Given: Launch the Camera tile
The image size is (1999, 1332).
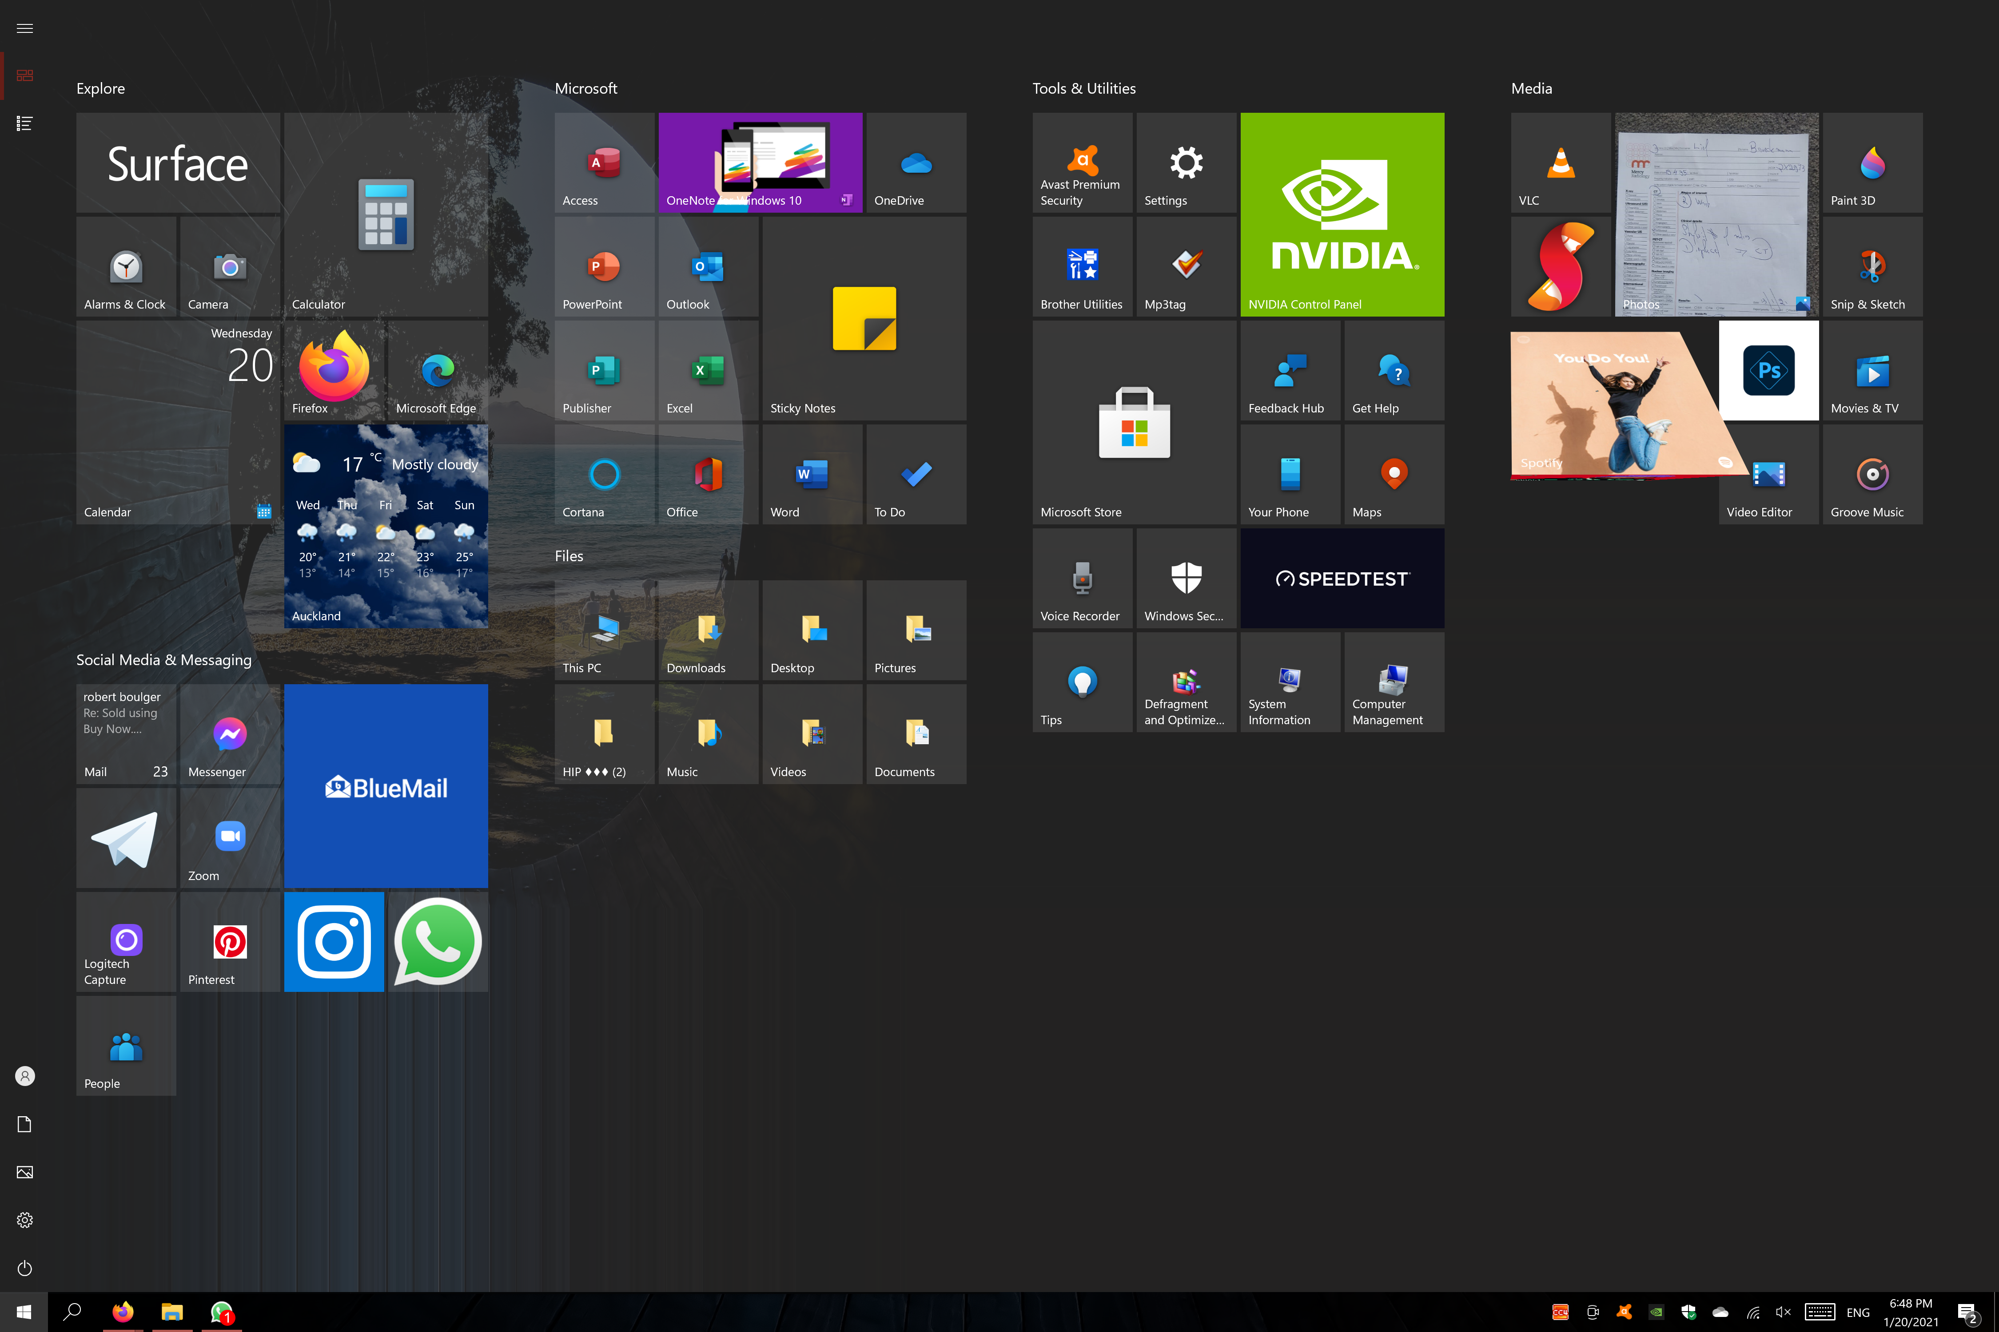Looking at the screenshot, I should (230, 266).
